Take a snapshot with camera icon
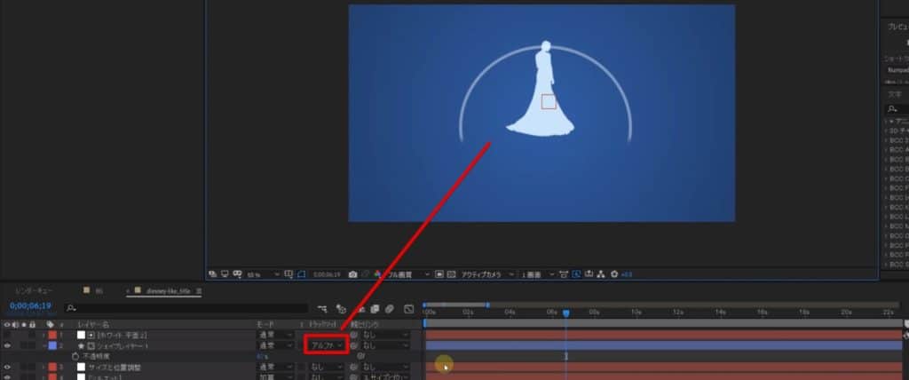 pos(352,273)
